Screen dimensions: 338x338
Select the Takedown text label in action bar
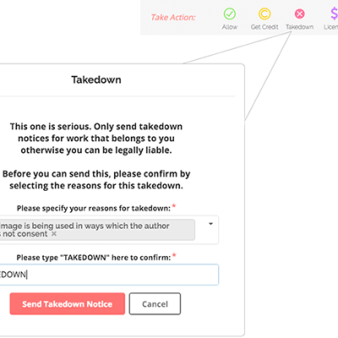[300, 27]
